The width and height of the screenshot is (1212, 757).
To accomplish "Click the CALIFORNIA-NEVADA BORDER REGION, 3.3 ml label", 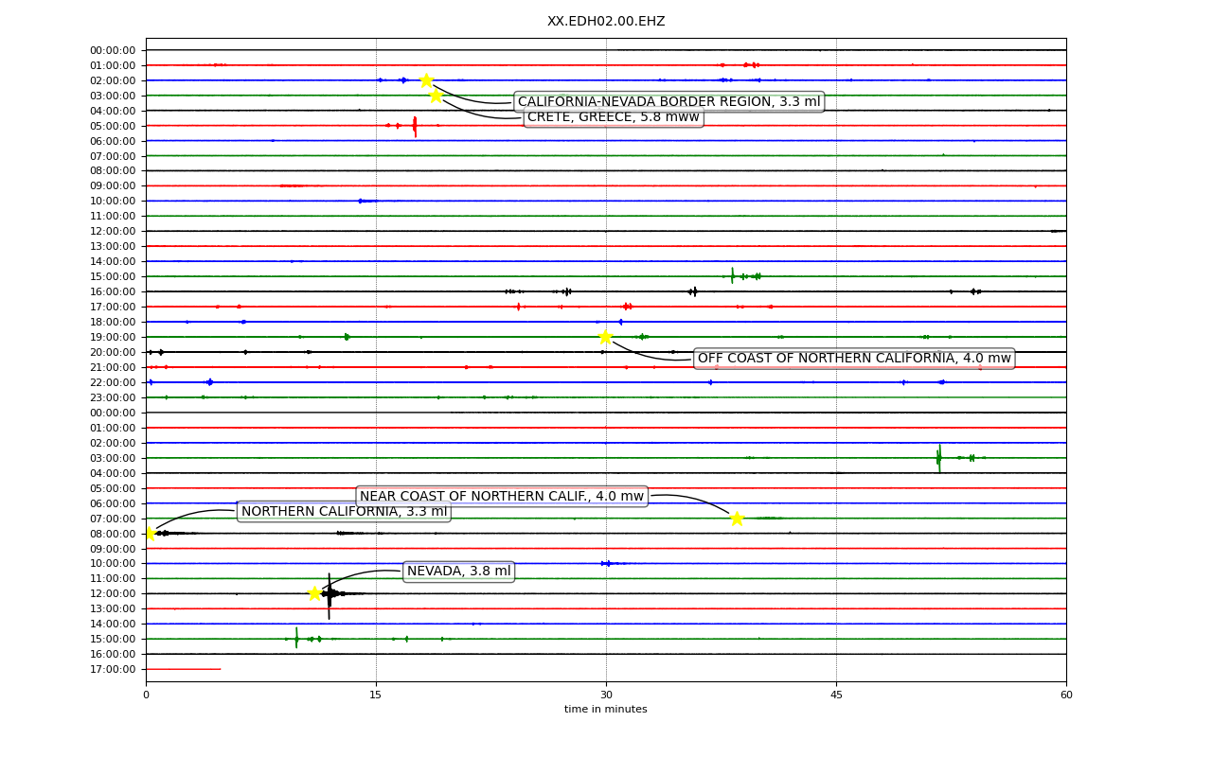I will pos(669,102).
